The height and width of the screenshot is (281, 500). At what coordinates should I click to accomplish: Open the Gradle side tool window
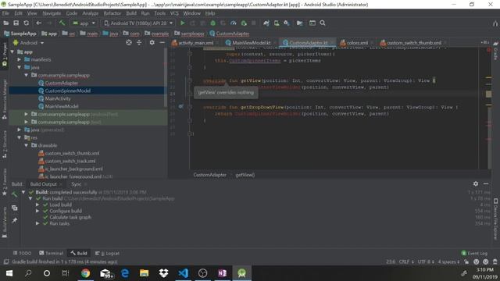pos(495,51)
